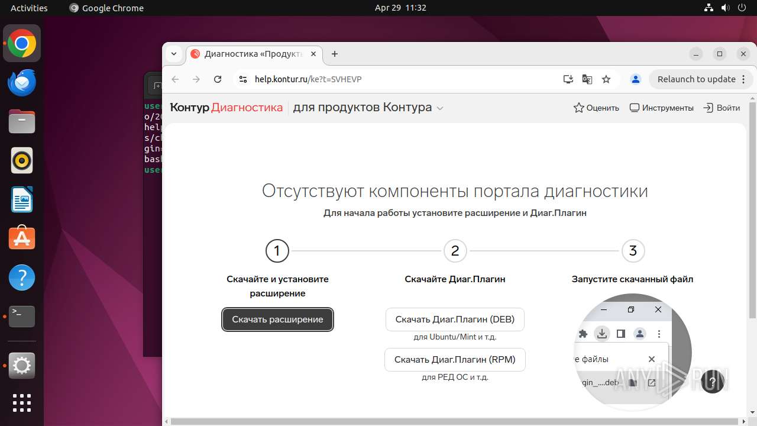Switch to Terminal via the dock icon
The image size is (757, 426).
pos(22,317)
